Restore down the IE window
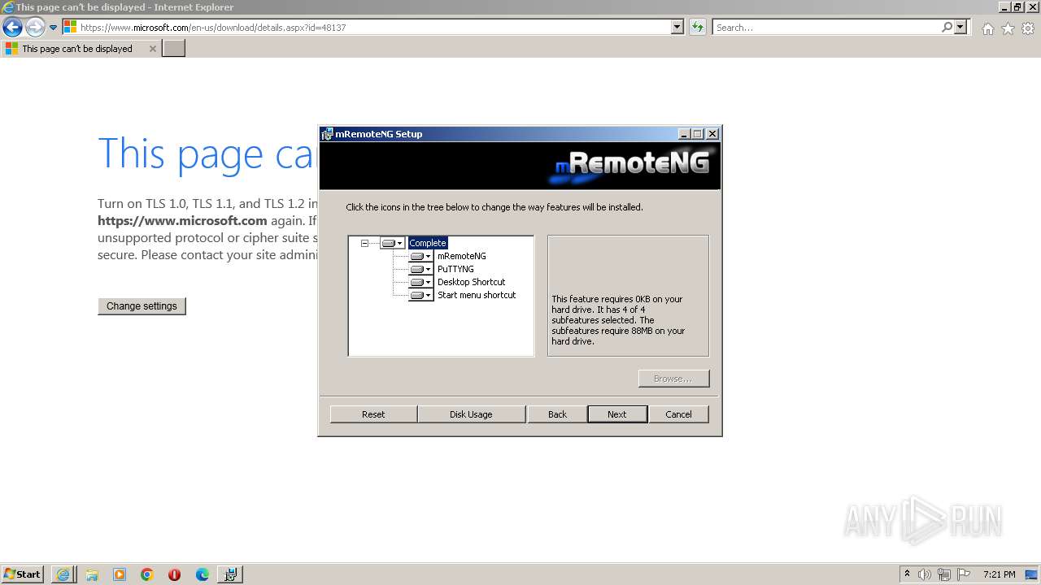The width and height of the screenshot is (1041, 585). click(1017, 6)
